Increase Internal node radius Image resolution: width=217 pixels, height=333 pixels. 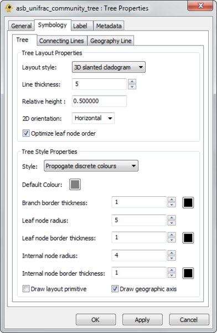tap(172, 253)
